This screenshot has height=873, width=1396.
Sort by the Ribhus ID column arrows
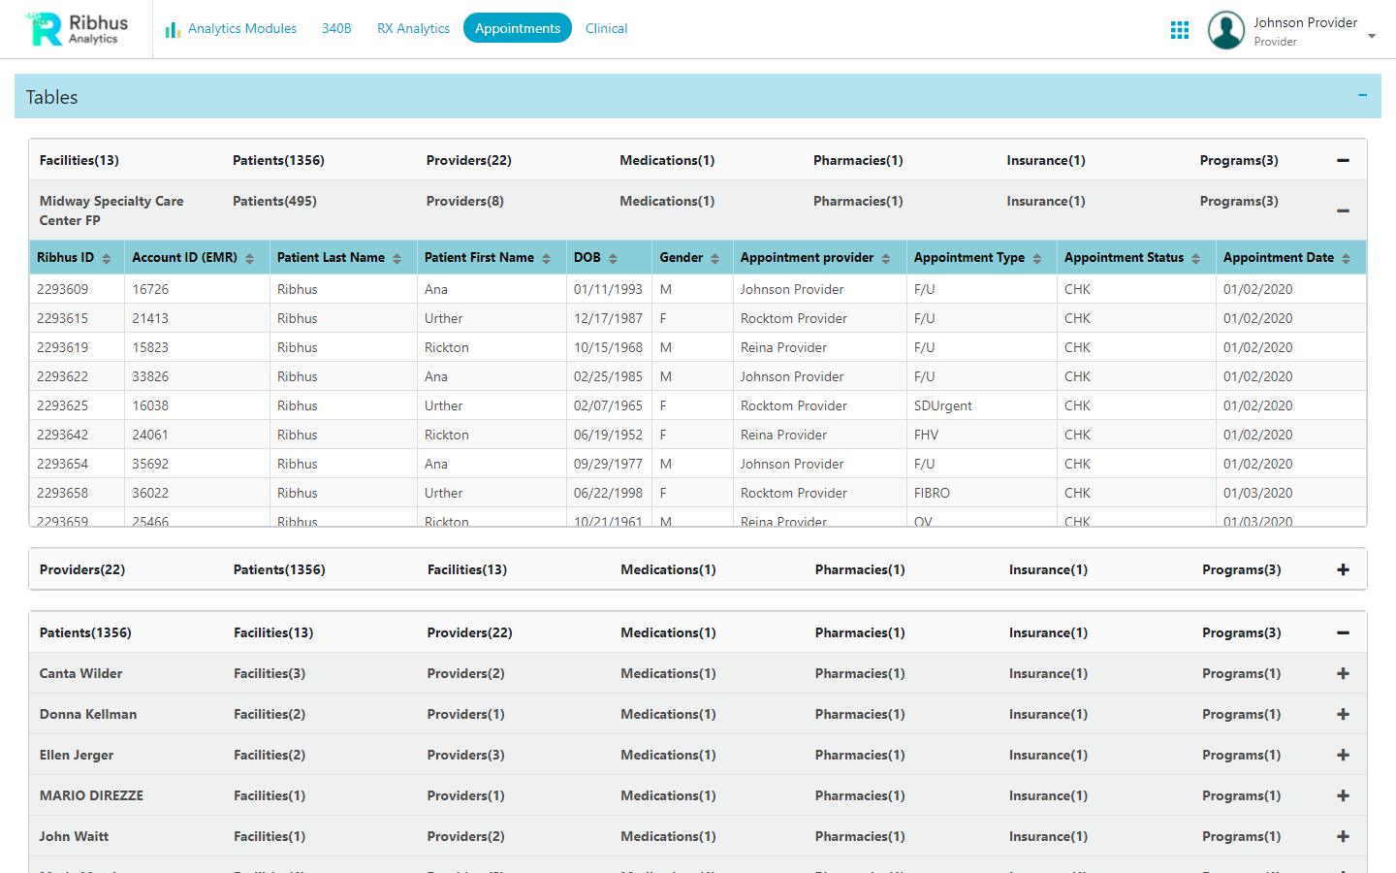[107, 258]
